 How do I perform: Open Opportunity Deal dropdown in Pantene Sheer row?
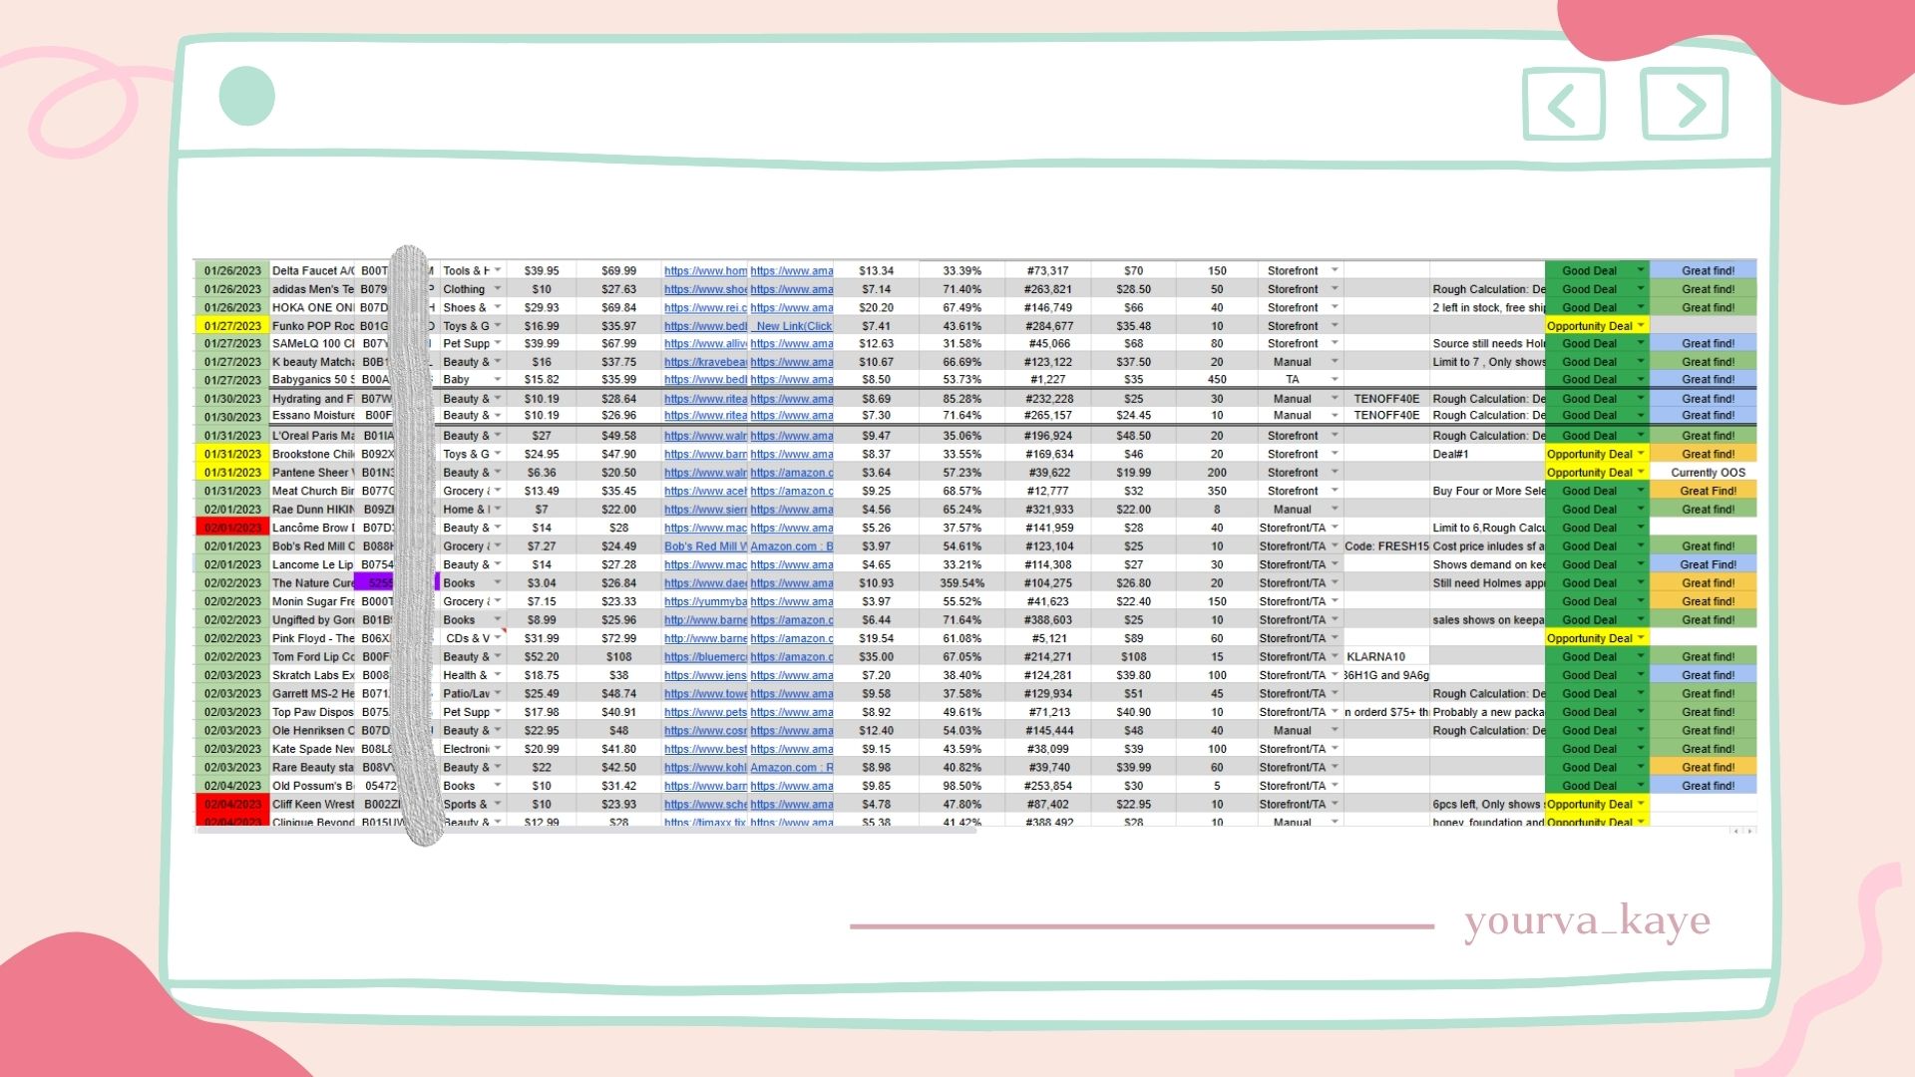[1641, 473]
